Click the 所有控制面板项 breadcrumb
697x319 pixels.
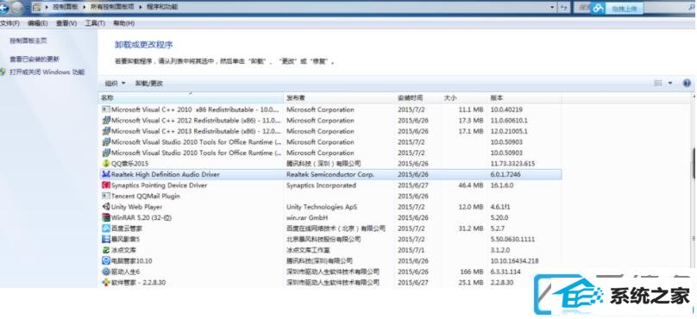tap(112, 8)
